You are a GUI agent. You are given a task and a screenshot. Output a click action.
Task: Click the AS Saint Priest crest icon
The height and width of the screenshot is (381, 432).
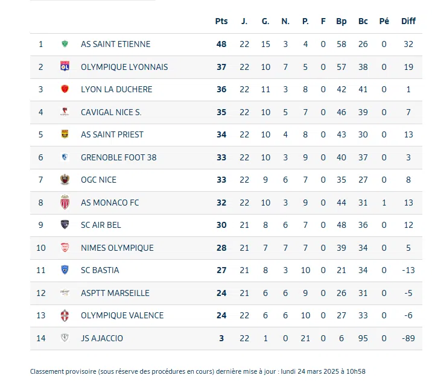point(65,134)
